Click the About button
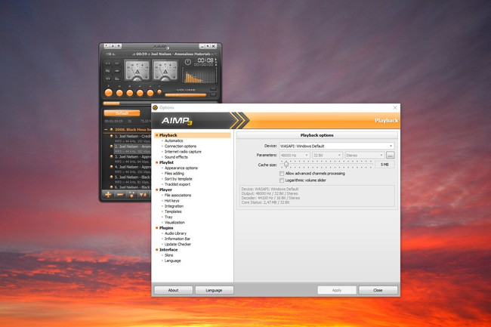 coord(173,290)
